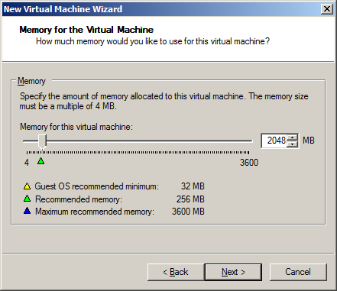Decrease memory with the spinner down arrow
The width and height of the screenshot is (337, 291).
click(292, 144)
